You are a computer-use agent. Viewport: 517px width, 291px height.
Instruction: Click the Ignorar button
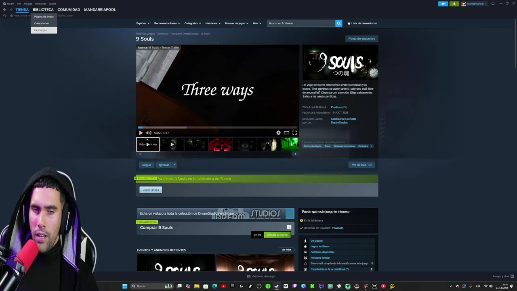coord(164,165)
